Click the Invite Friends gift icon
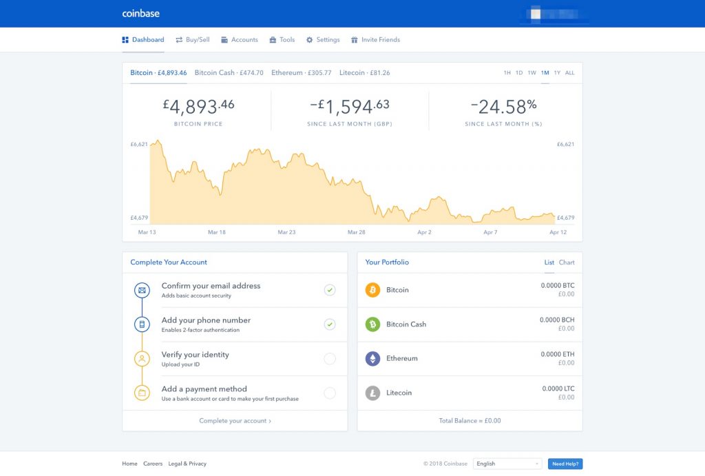The image size is (705, 476). click(x=355, y=40)
